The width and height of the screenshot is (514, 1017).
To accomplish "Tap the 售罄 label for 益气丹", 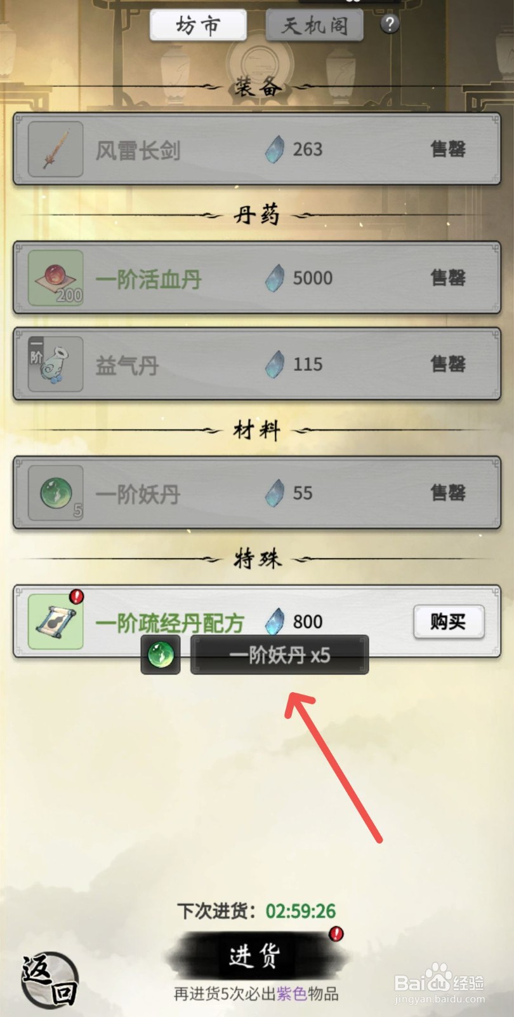I will click(x=448, y=364).
